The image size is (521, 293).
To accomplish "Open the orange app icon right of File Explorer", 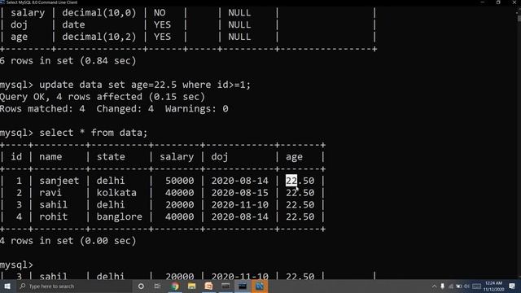I will coord(208,286).
